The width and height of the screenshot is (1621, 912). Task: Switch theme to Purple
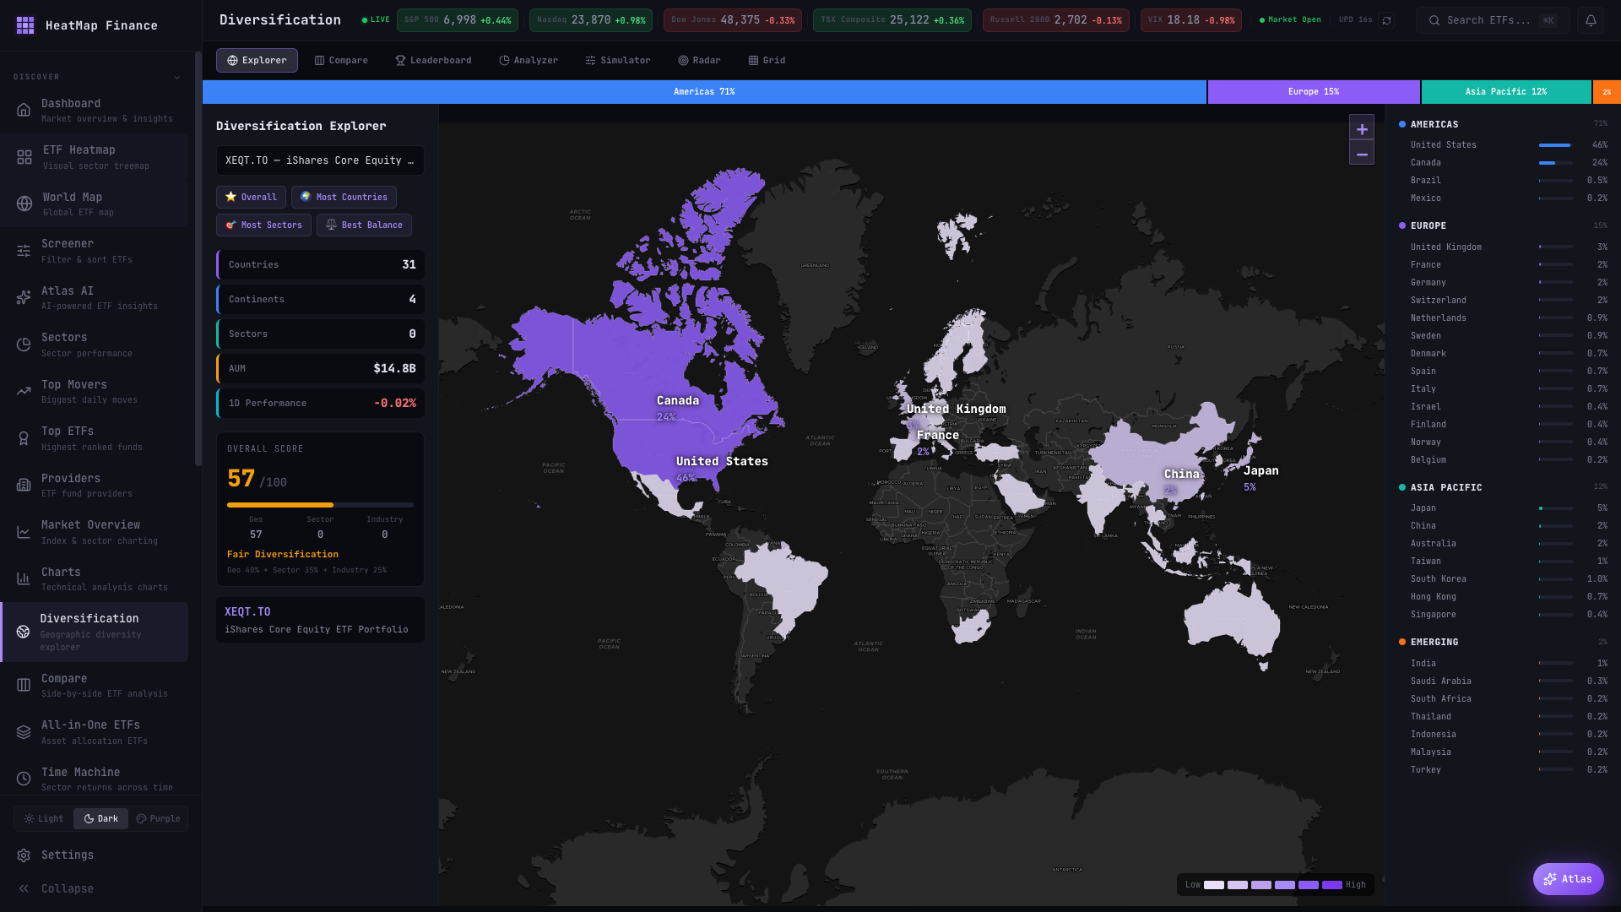159,818
